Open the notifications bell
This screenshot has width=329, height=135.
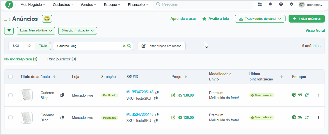pos(270,4)
